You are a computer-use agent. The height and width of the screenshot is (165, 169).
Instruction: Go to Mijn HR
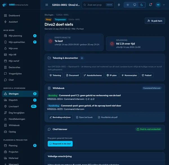20,55
